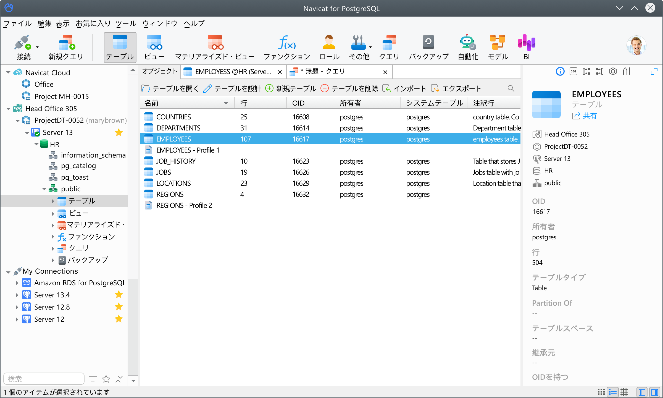
Task: Collapse the HR database node
Action: pos(36,144)
